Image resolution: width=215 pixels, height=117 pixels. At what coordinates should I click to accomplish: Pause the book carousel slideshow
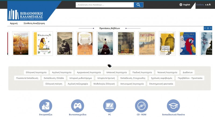click(208, 28)
